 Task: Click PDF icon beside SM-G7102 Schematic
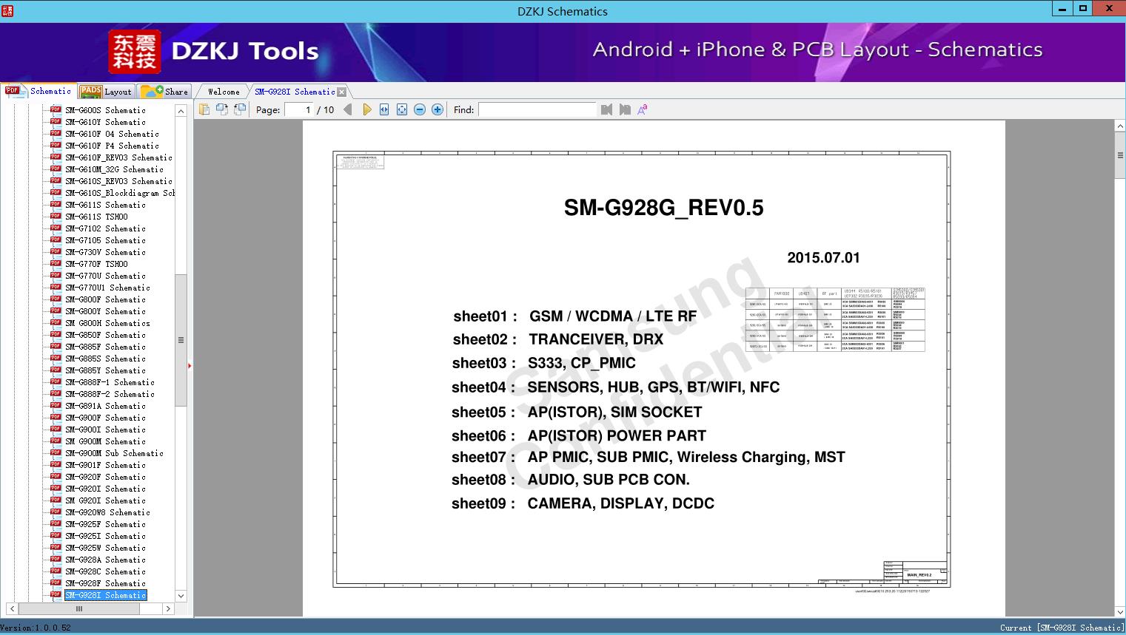click(x=56, y=228)
